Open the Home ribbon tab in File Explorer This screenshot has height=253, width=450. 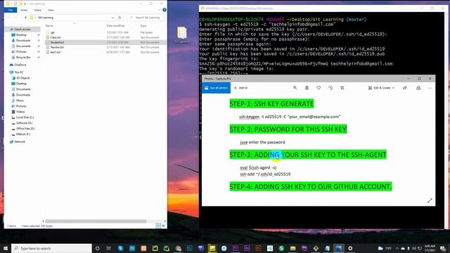(x=24, y=10)
